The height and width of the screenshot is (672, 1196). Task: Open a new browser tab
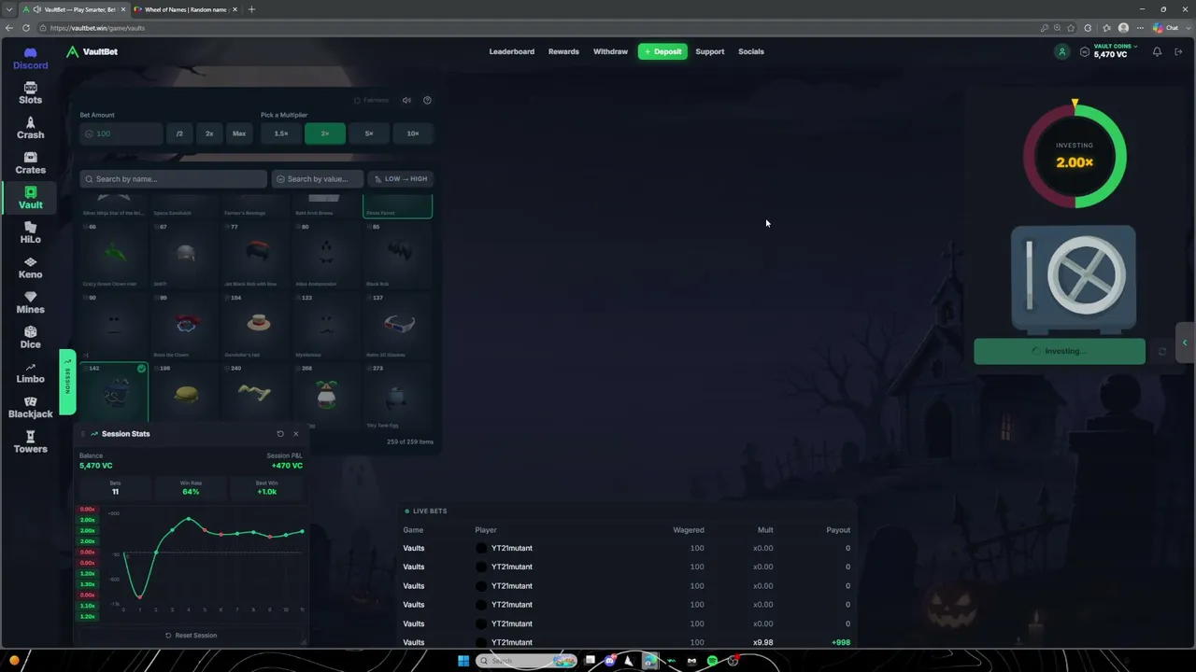tap(251, 9)
